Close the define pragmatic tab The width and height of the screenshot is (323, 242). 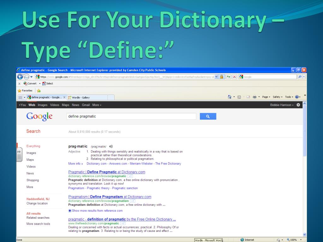(64, 97)
